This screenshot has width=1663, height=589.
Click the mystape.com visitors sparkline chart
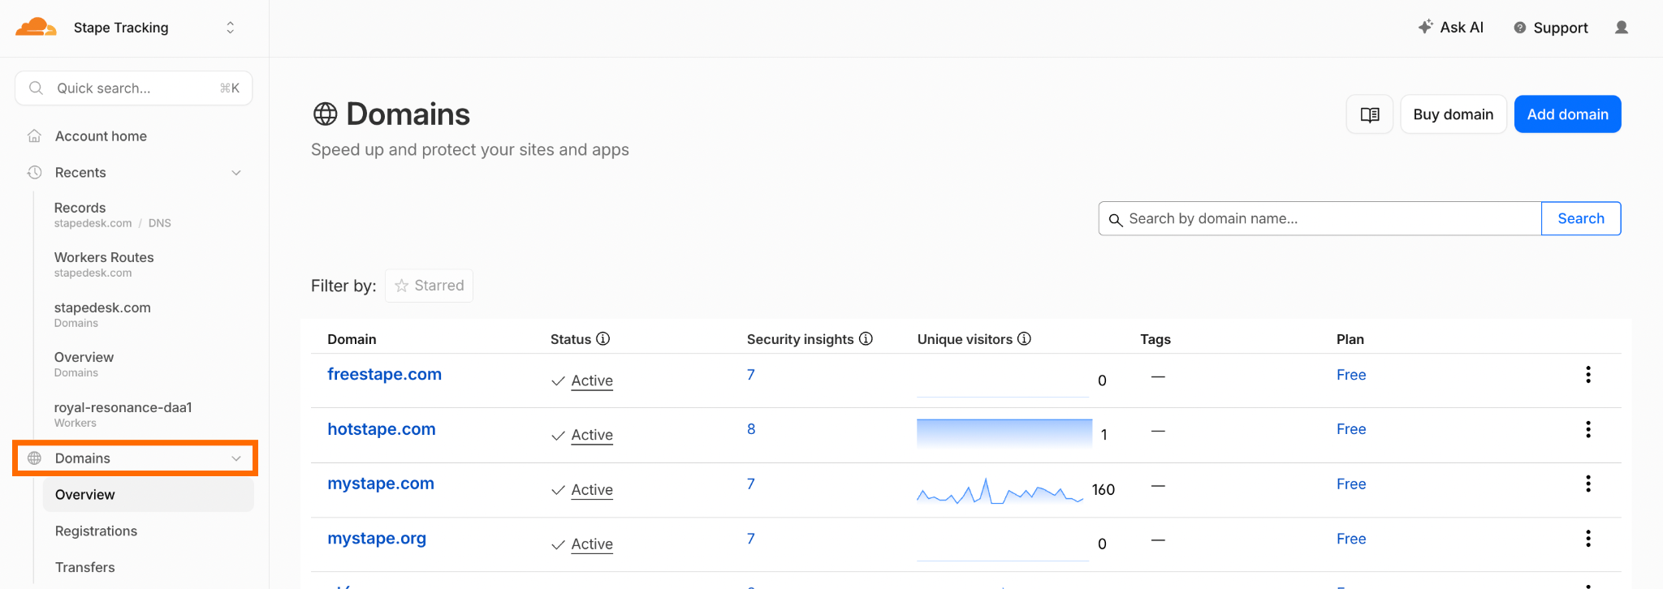(x=1000, y=490)
